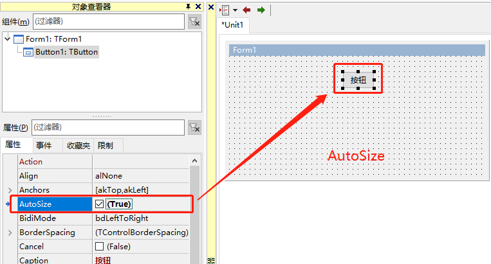Click the jump history list icon
The height and width of the screenshot is (264, 491).
[x=225, y=10]
